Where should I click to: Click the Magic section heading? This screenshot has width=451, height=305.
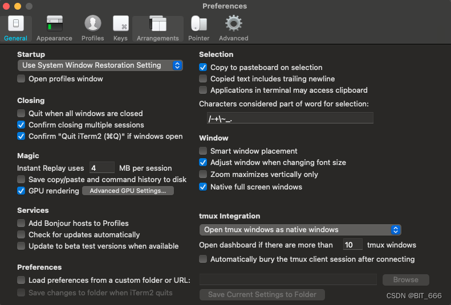[28, 156]
